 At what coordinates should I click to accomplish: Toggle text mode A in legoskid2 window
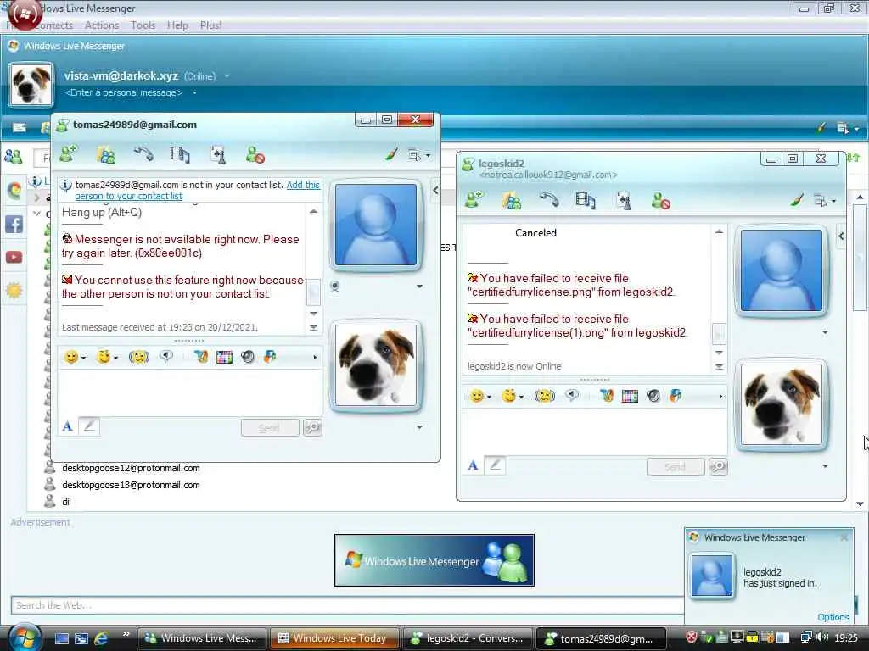[x=473, y=465]
